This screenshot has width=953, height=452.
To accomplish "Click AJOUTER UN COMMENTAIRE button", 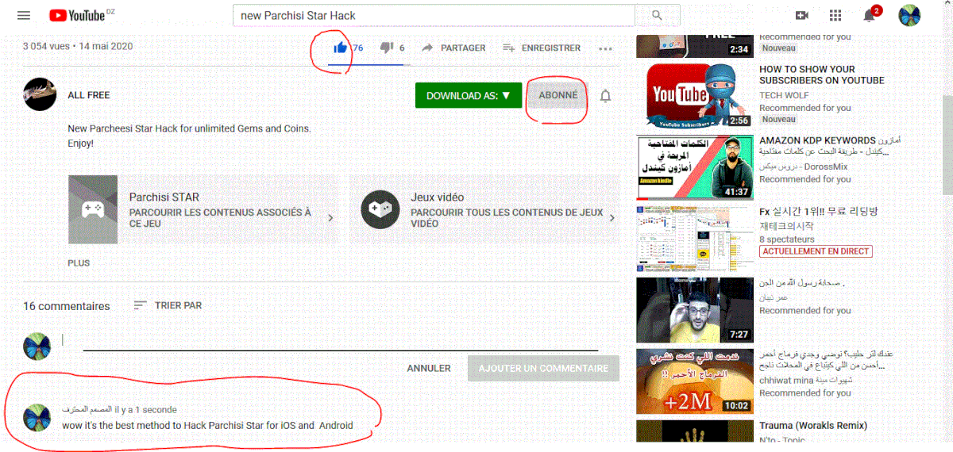I will pyautogui.click(x=543, y=369).
